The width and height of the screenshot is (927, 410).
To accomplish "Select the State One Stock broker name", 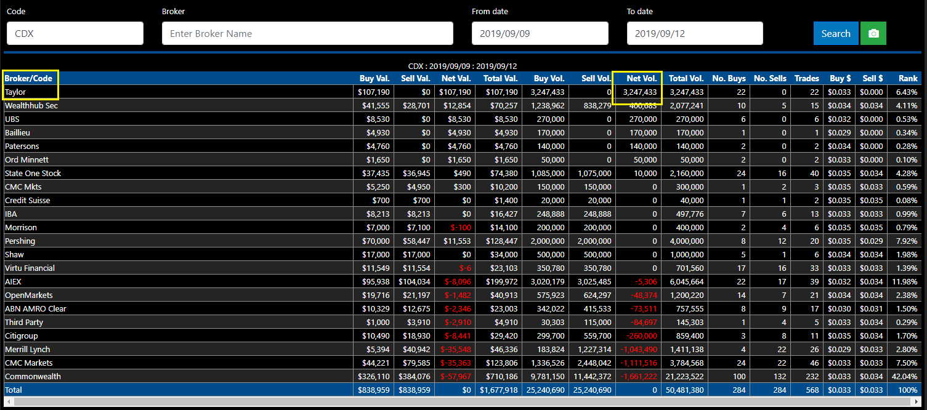I will coord(33,173).
